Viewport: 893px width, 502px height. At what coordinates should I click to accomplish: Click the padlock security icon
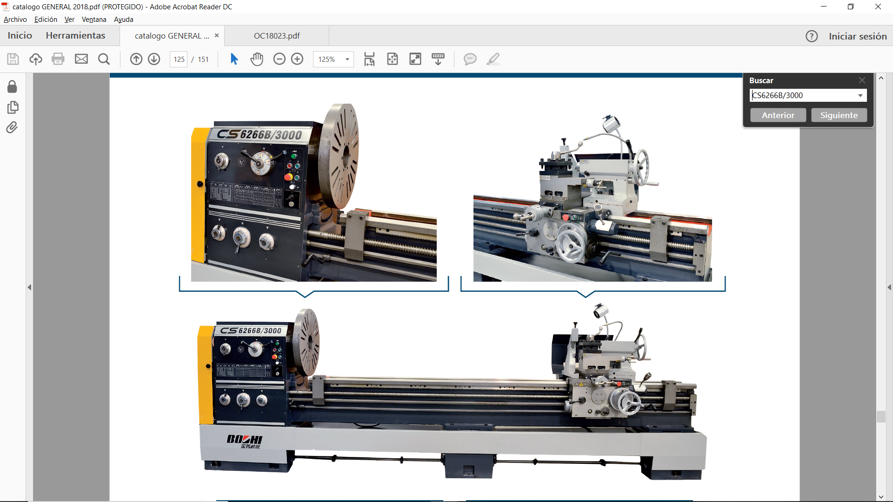pyautogui.click(x=13, y=87)
